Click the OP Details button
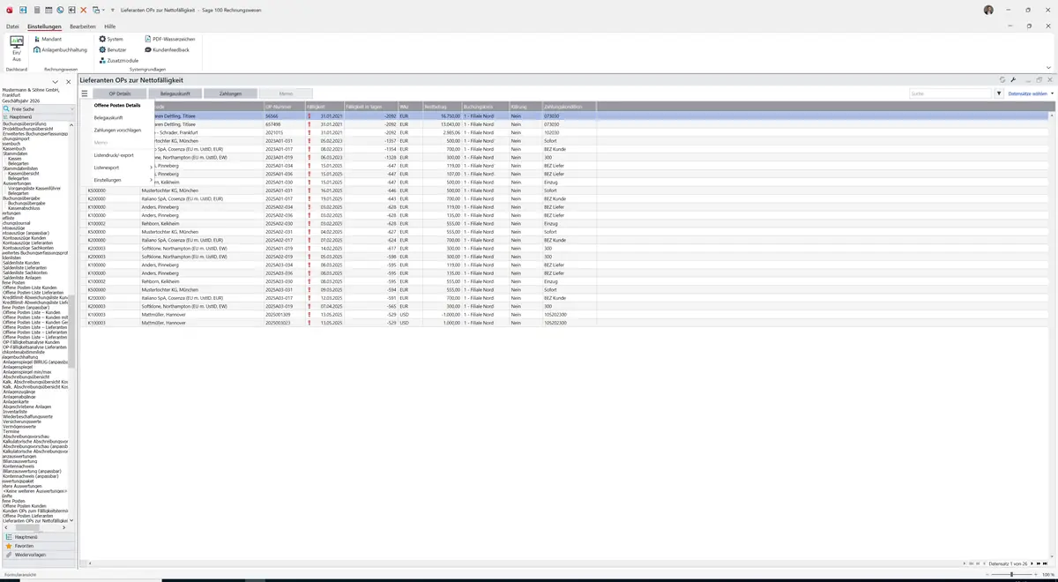 point(120,93)
